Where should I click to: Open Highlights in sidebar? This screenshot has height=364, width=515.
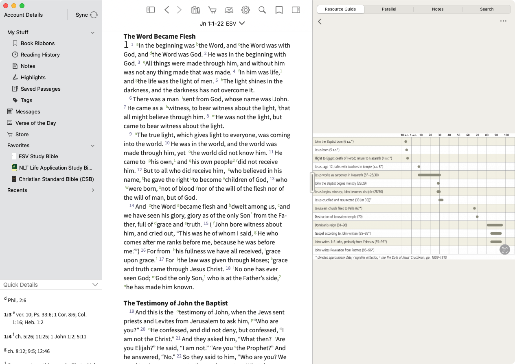pos(33,77)
